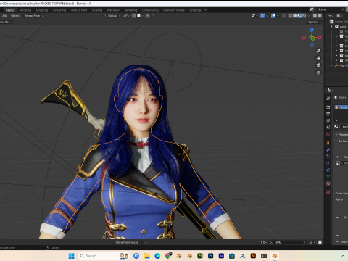Open the Animation workspace tab
The image size is (348, 261).
point(114,10)
